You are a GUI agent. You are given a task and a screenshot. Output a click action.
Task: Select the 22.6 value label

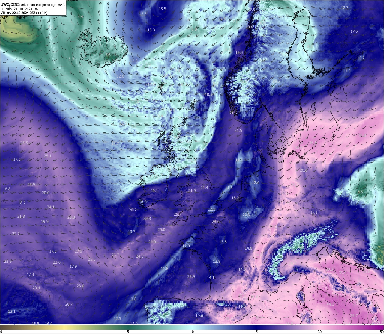click(x=57, y=262)
